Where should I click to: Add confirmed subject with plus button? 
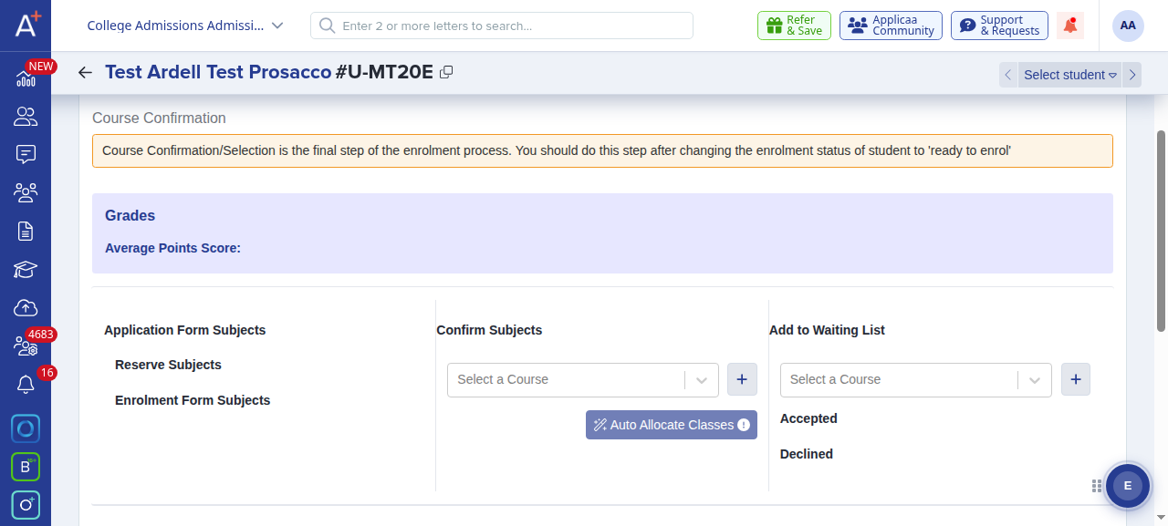[742, 379]
